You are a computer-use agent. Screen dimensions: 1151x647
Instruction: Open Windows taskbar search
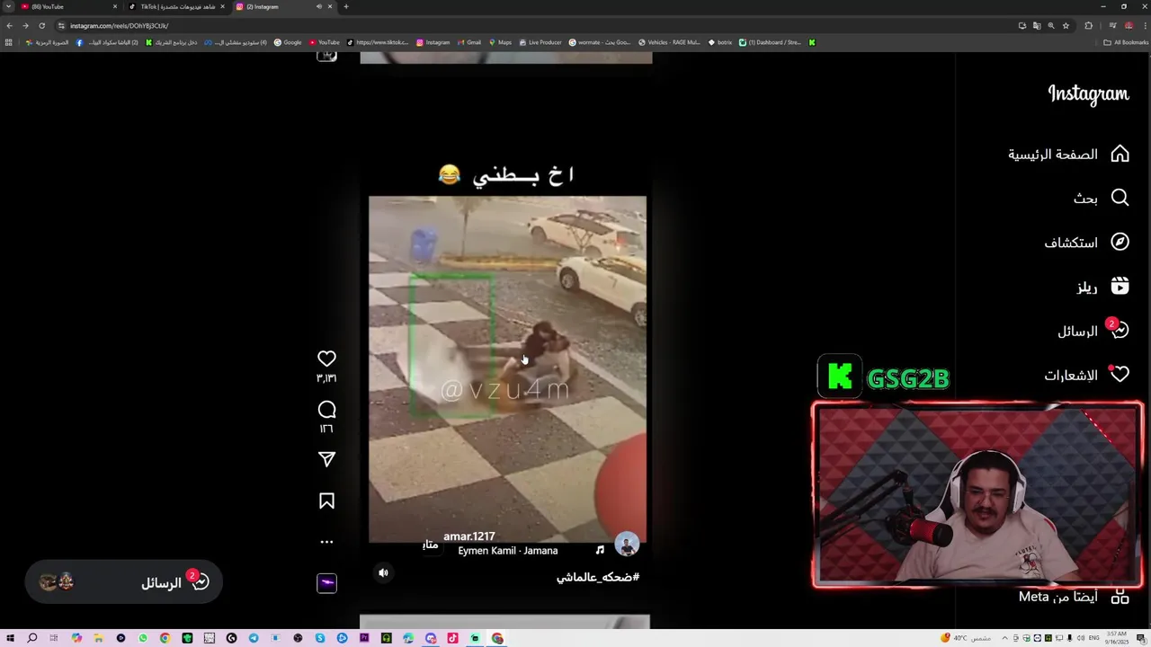[31, 638]
